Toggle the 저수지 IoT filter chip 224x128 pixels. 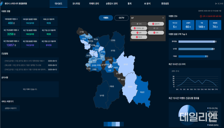tap(139, 37)
